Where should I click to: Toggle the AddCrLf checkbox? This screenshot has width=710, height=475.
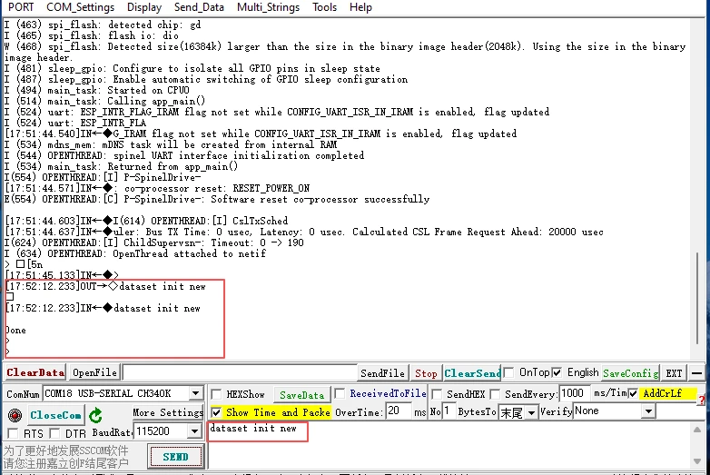click(634, 393)
